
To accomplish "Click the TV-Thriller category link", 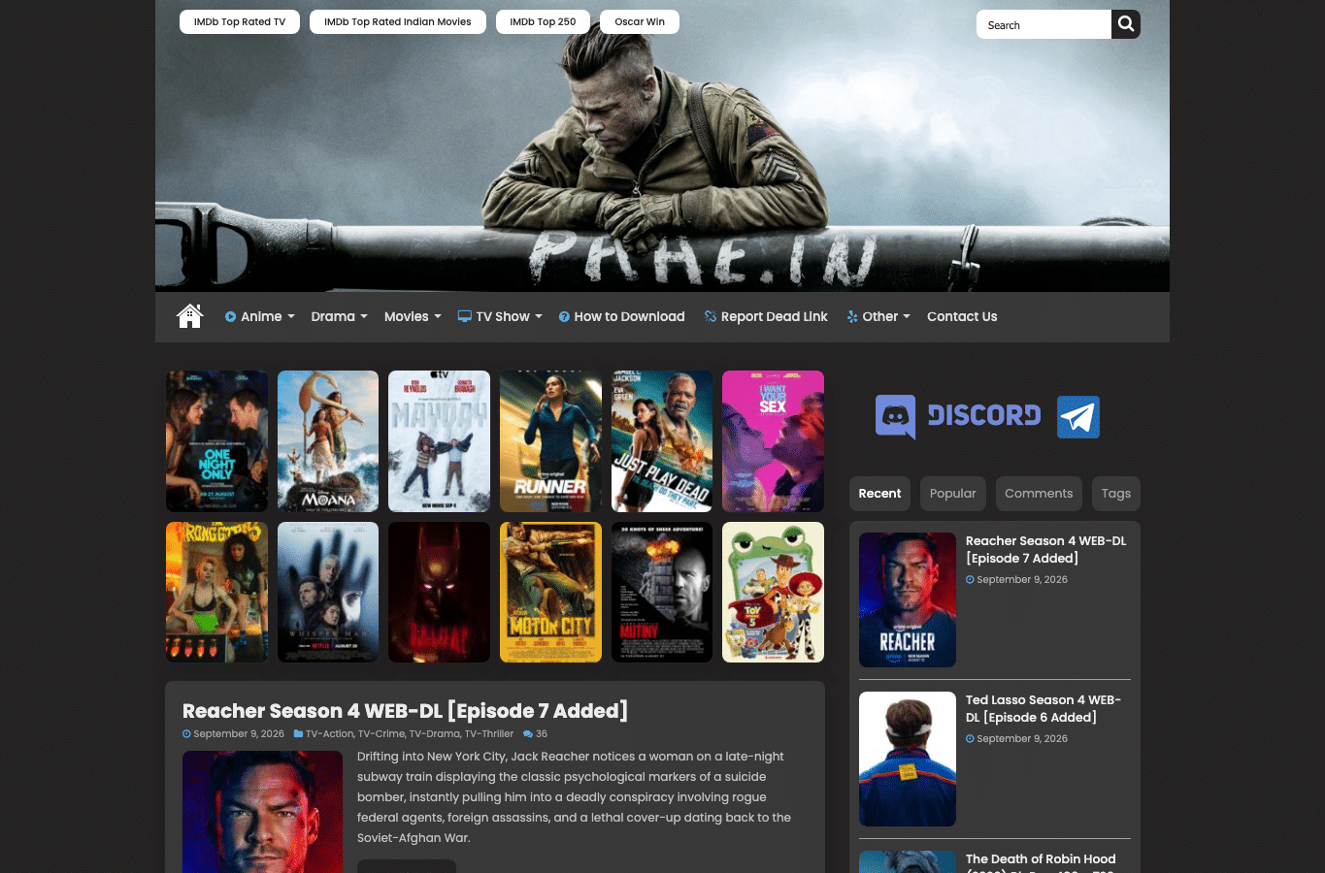I will 489,734.
